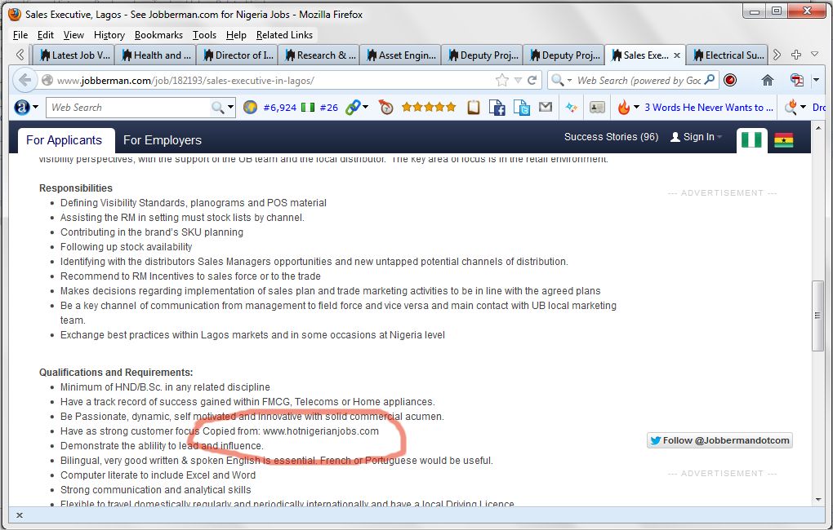Click the PDF converter toolbar icon
Image resolution: width=833 pixels, height=530 pixels.
click(796, 81)
